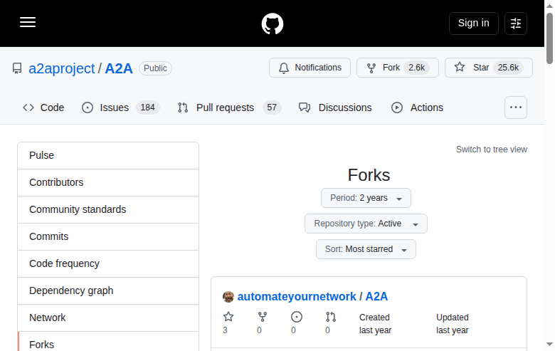The image size is (555, 351).
Task: Click the pull request icon in repository tabs
Action: point(183,108)
